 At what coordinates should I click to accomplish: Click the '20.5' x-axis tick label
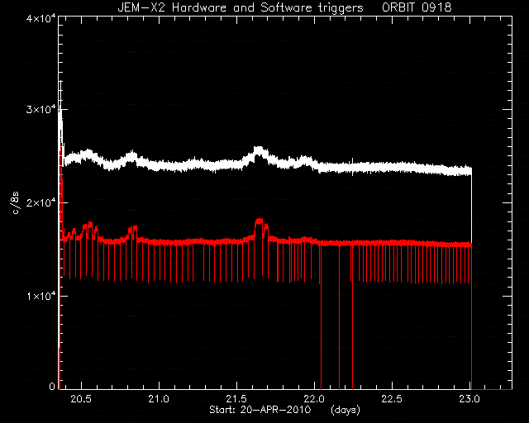click(x=81, y=399)
